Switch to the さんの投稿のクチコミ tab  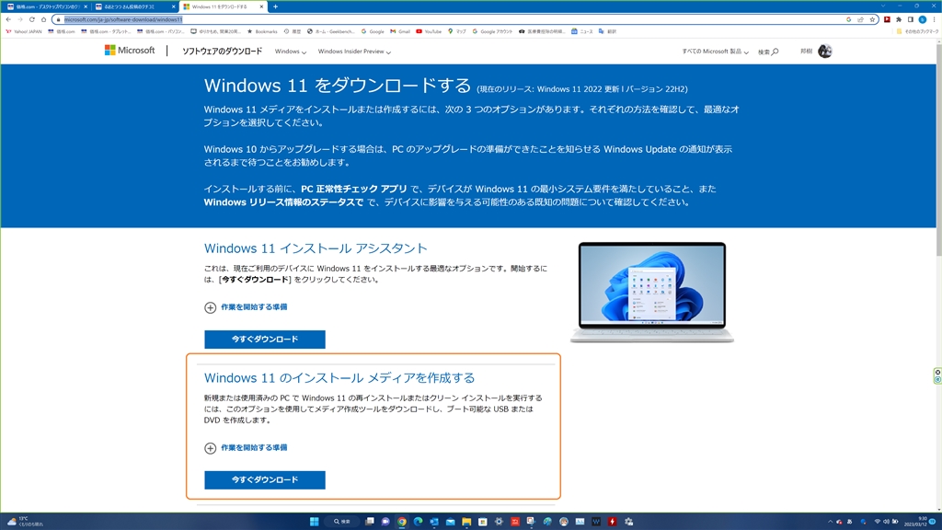(x=135, y=6)
